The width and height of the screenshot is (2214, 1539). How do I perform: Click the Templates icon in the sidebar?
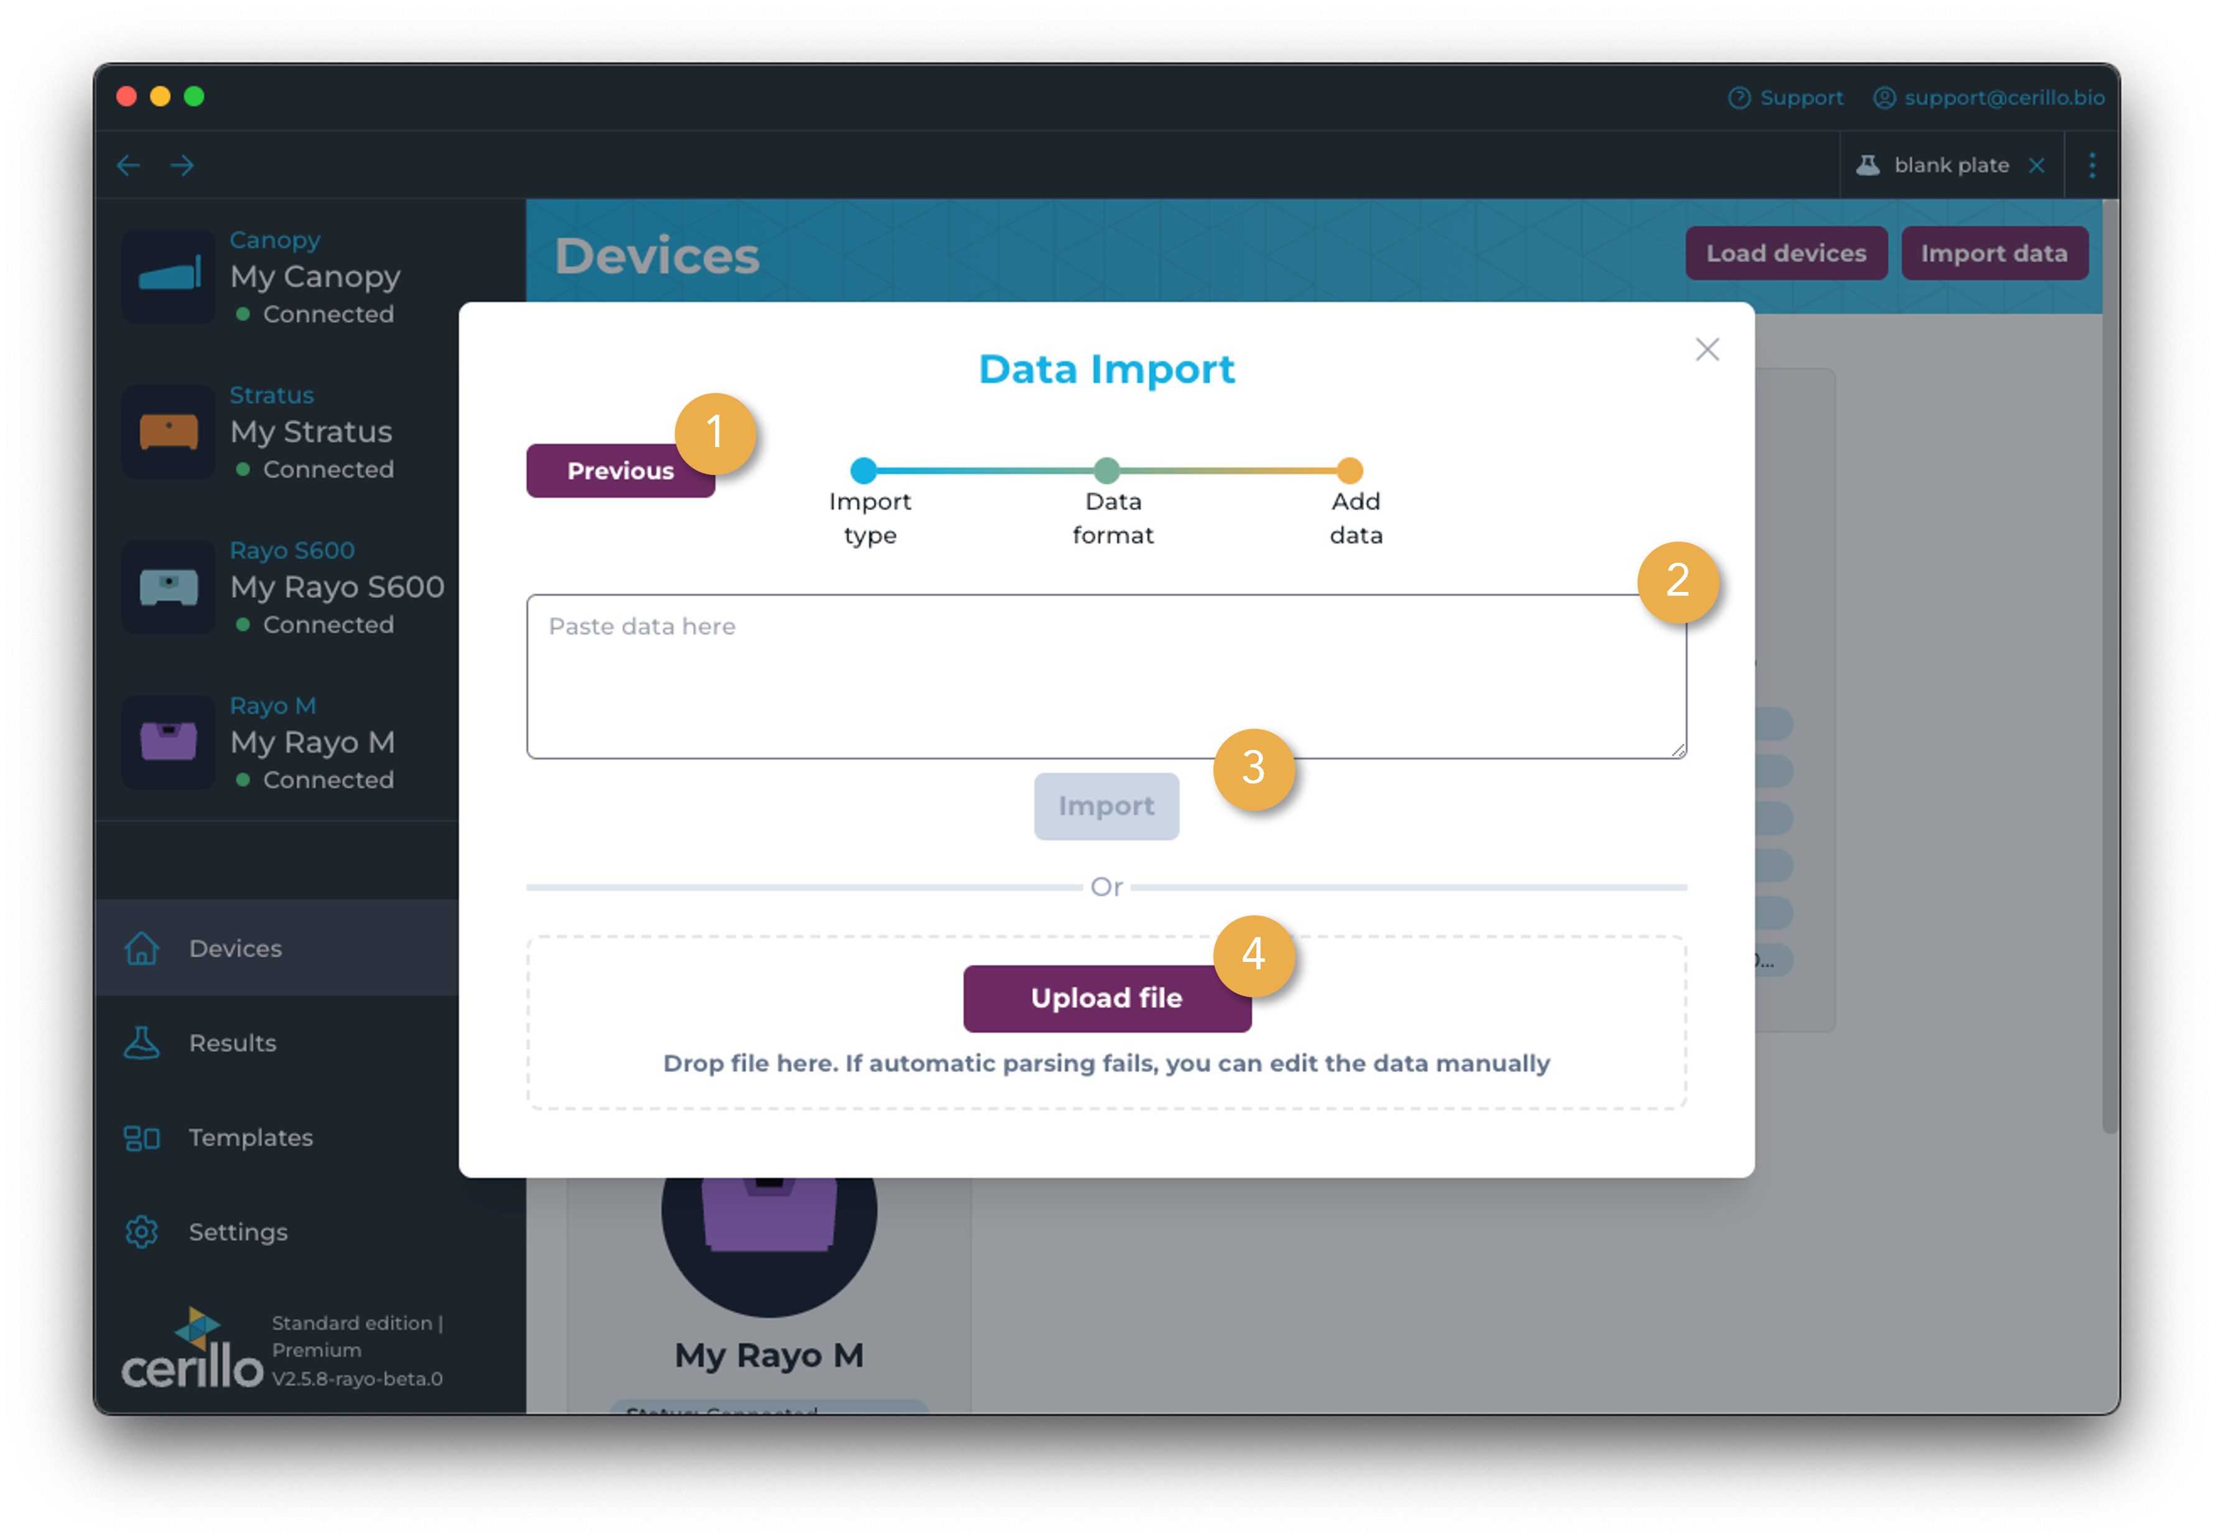pos(142,1137)
